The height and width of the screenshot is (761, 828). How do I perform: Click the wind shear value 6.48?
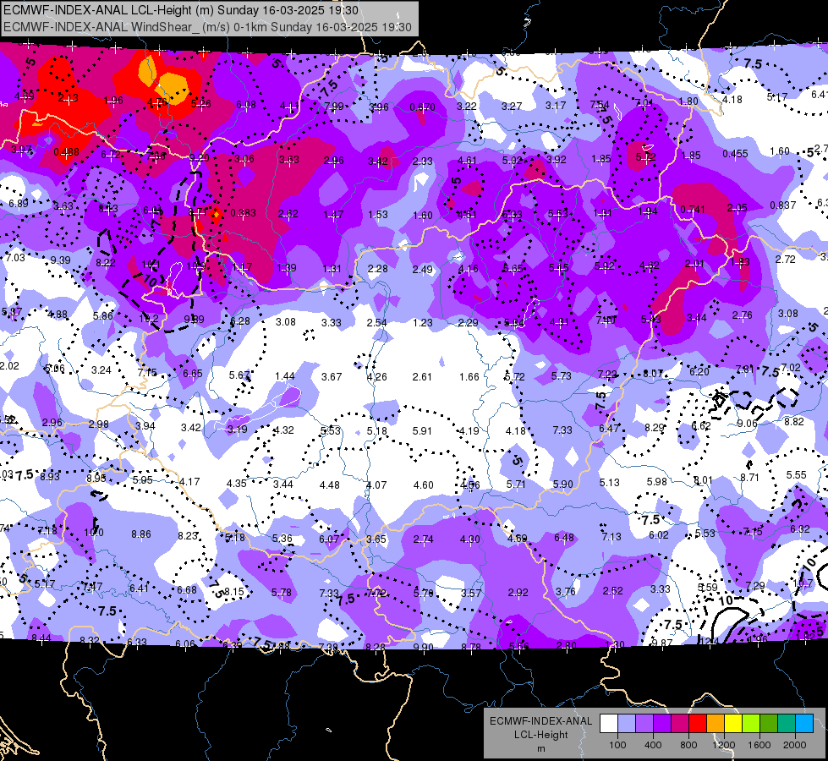tap(564, 537)
